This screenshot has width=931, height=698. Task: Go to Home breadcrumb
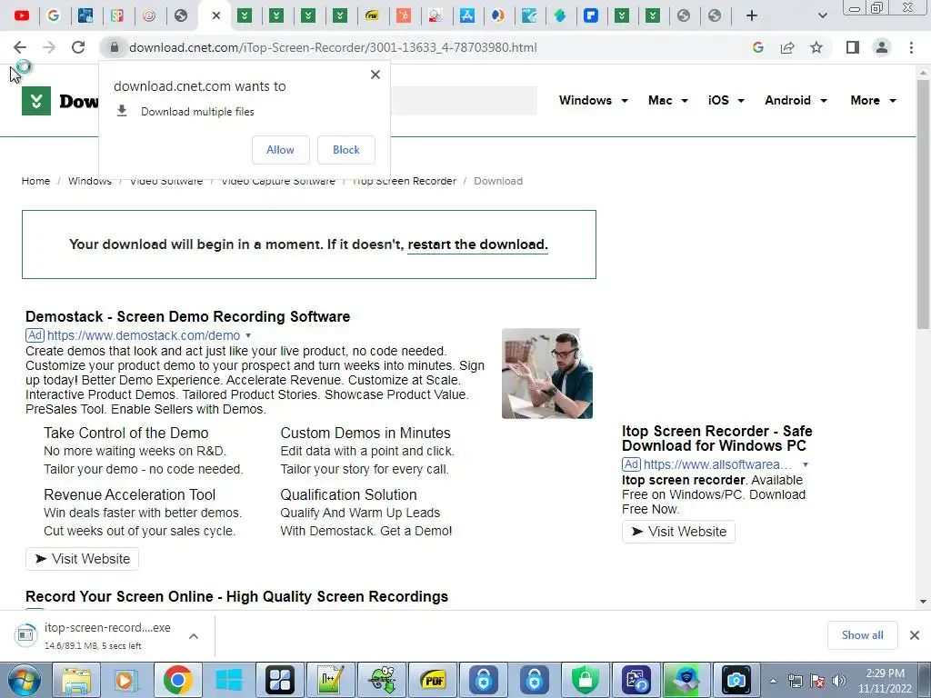(35, 181)
